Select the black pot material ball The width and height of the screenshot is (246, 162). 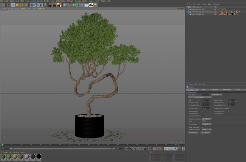(39, 156)
